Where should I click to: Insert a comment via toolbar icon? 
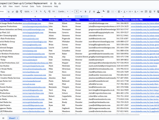[146, 12]
